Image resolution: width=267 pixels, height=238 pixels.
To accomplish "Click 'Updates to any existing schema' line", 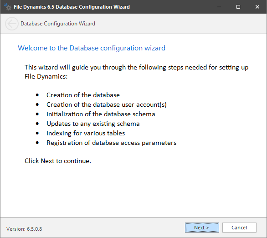I will (93, 124).
